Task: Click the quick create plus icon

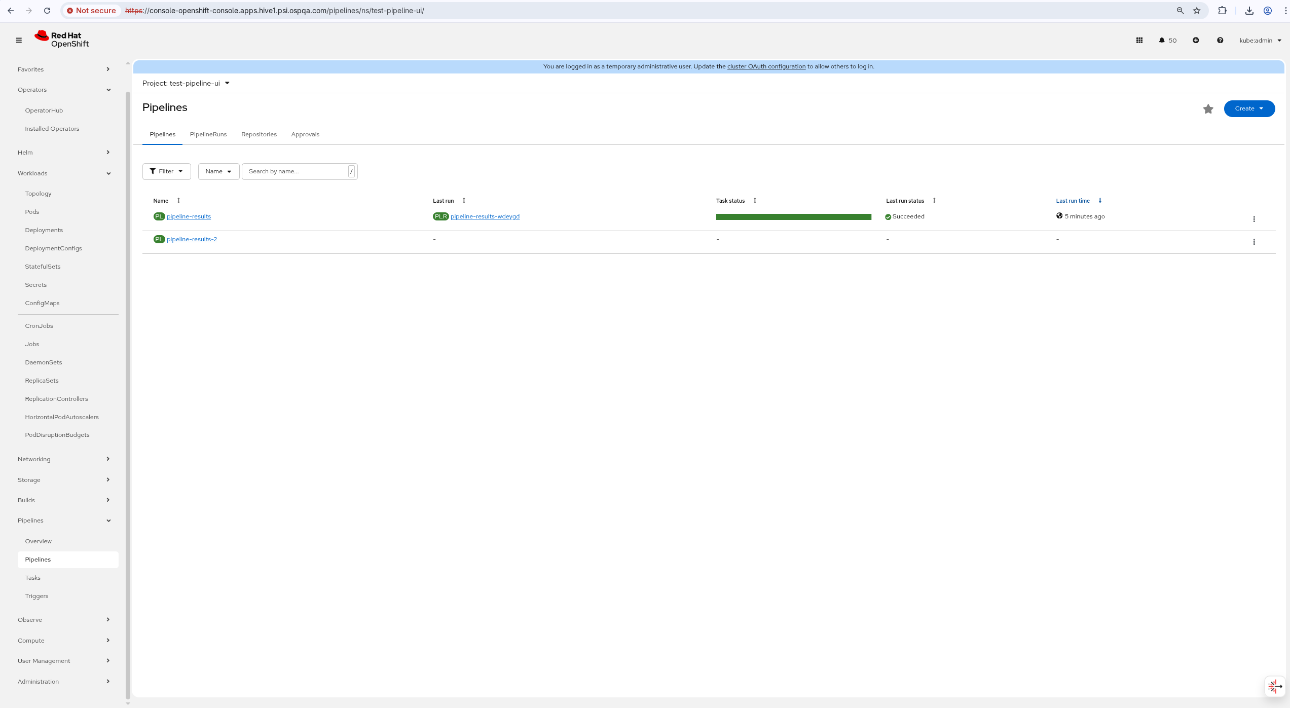Action: (1195, 40)
